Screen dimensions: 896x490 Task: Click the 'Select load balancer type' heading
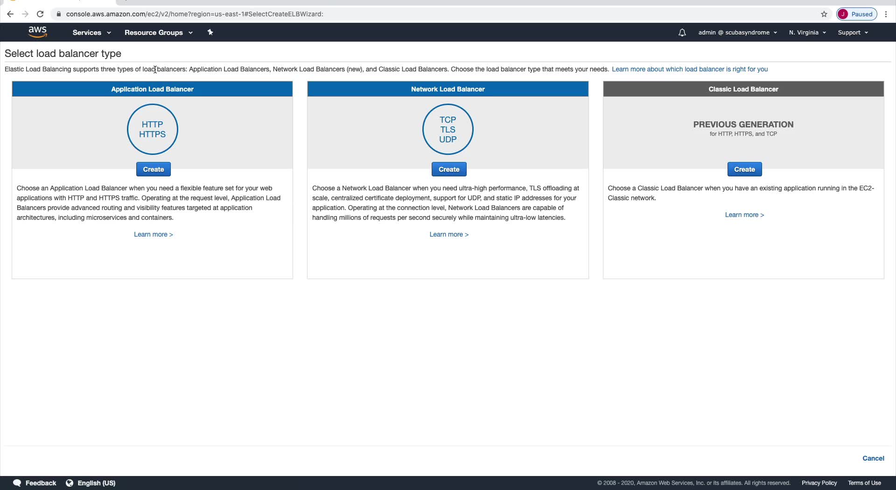click(63, 54)
